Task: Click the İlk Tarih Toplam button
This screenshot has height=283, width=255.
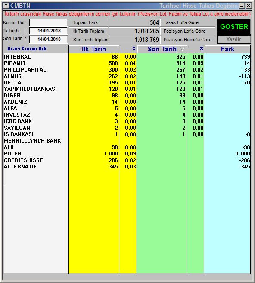Action: pos(88,31)
